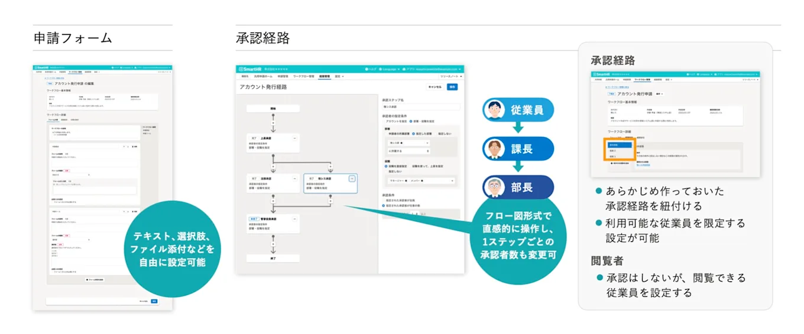Expand the 情シス部 department dropdown

408,143
